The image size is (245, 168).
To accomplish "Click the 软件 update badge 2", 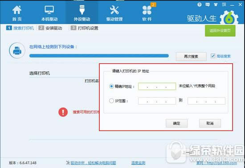I will (x=153, y=5).
